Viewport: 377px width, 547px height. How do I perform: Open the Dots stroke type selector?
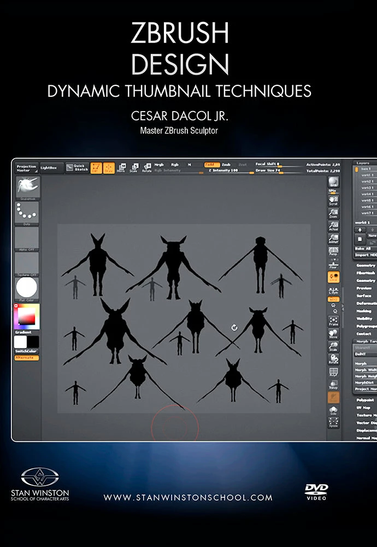pos(26,212)
